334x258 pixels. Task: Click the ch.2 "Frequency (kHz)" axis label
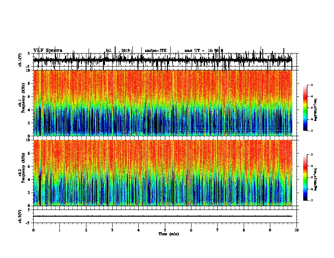tap(23, 168)
